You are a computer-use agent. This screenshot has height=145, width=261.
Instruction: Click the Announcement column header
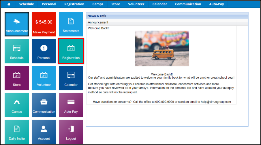(162, 22)
